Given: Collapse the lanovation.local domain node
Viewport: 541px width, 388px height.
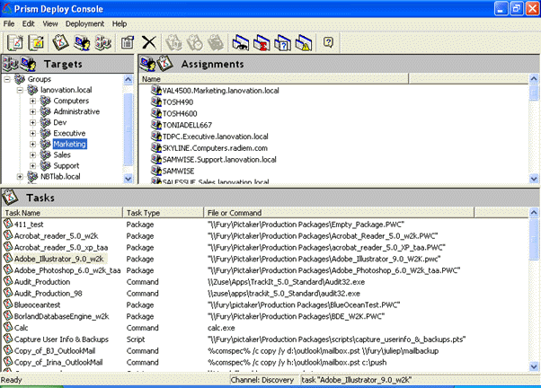Looking at the screenshot, I should click(x=20, y=90).
